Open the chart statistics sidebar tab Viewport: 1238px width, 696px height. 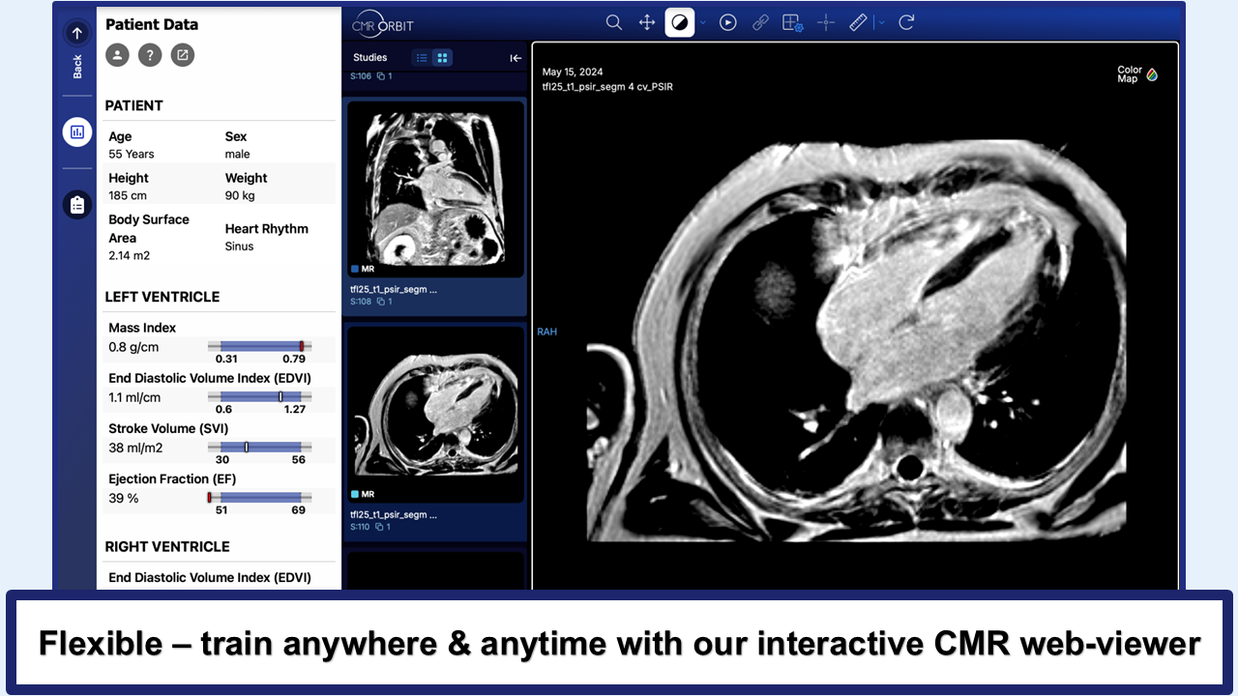(77, 131)
